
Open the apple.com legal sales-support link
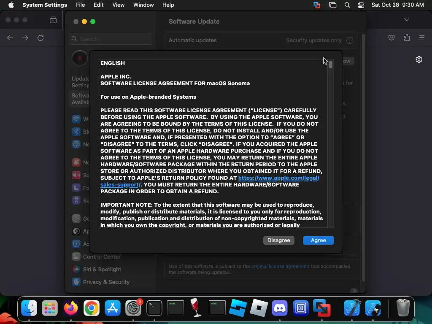[x=278, y=178]
